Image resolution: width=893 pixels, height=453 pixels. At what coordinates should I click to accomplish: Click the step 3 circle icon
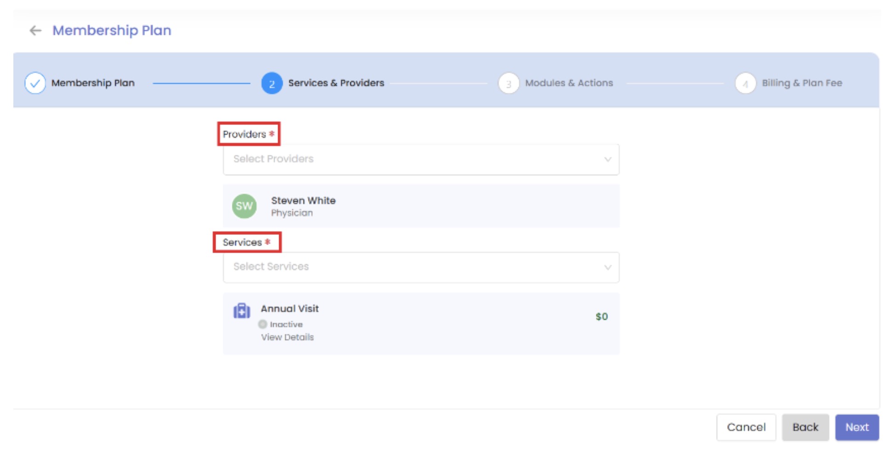point(509,84)
